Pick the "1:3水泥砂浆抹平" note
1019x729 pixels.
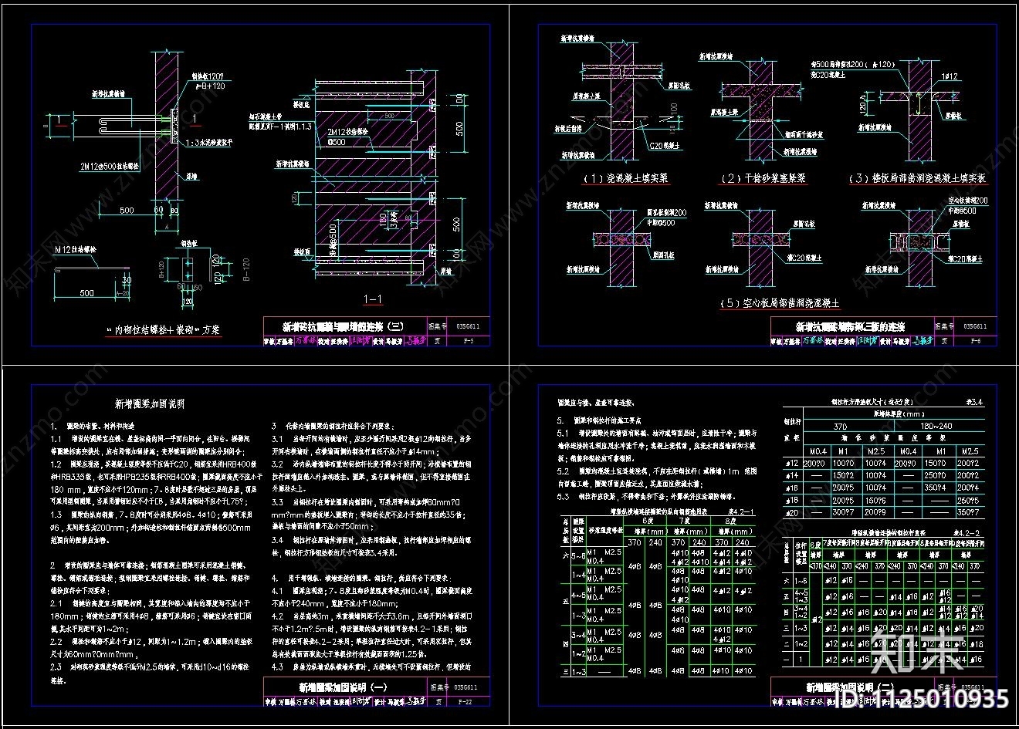pos(209,143)
